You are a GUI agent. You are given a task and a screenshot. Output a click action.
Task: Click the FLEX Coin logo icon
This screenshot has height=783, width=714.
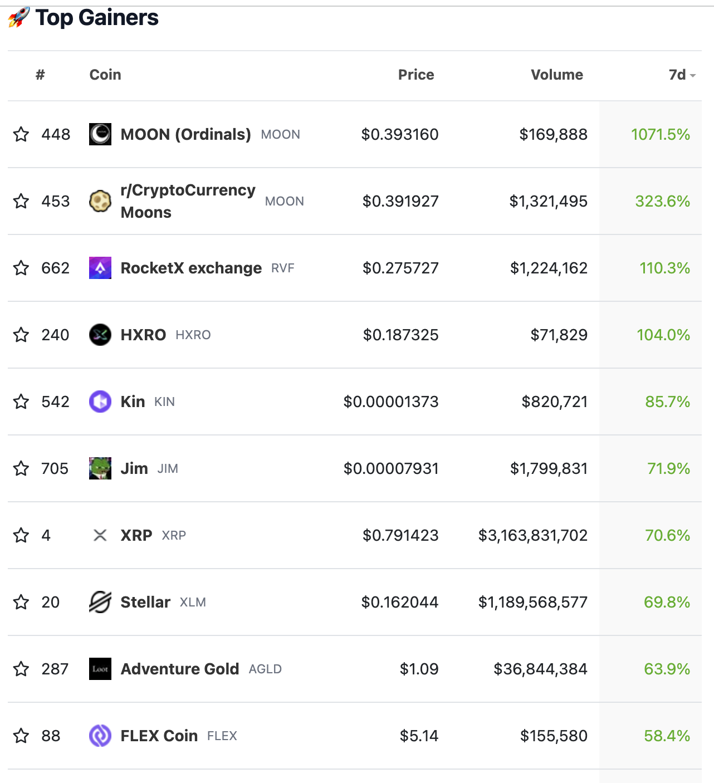100,736
